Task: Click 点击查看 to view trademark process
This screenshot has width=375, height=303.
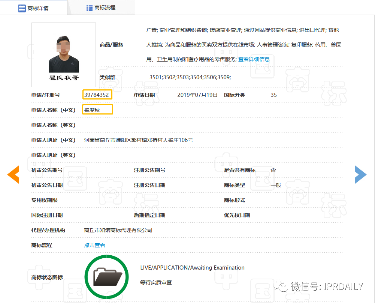Action: pyautogui.click(x=94, y=245)
